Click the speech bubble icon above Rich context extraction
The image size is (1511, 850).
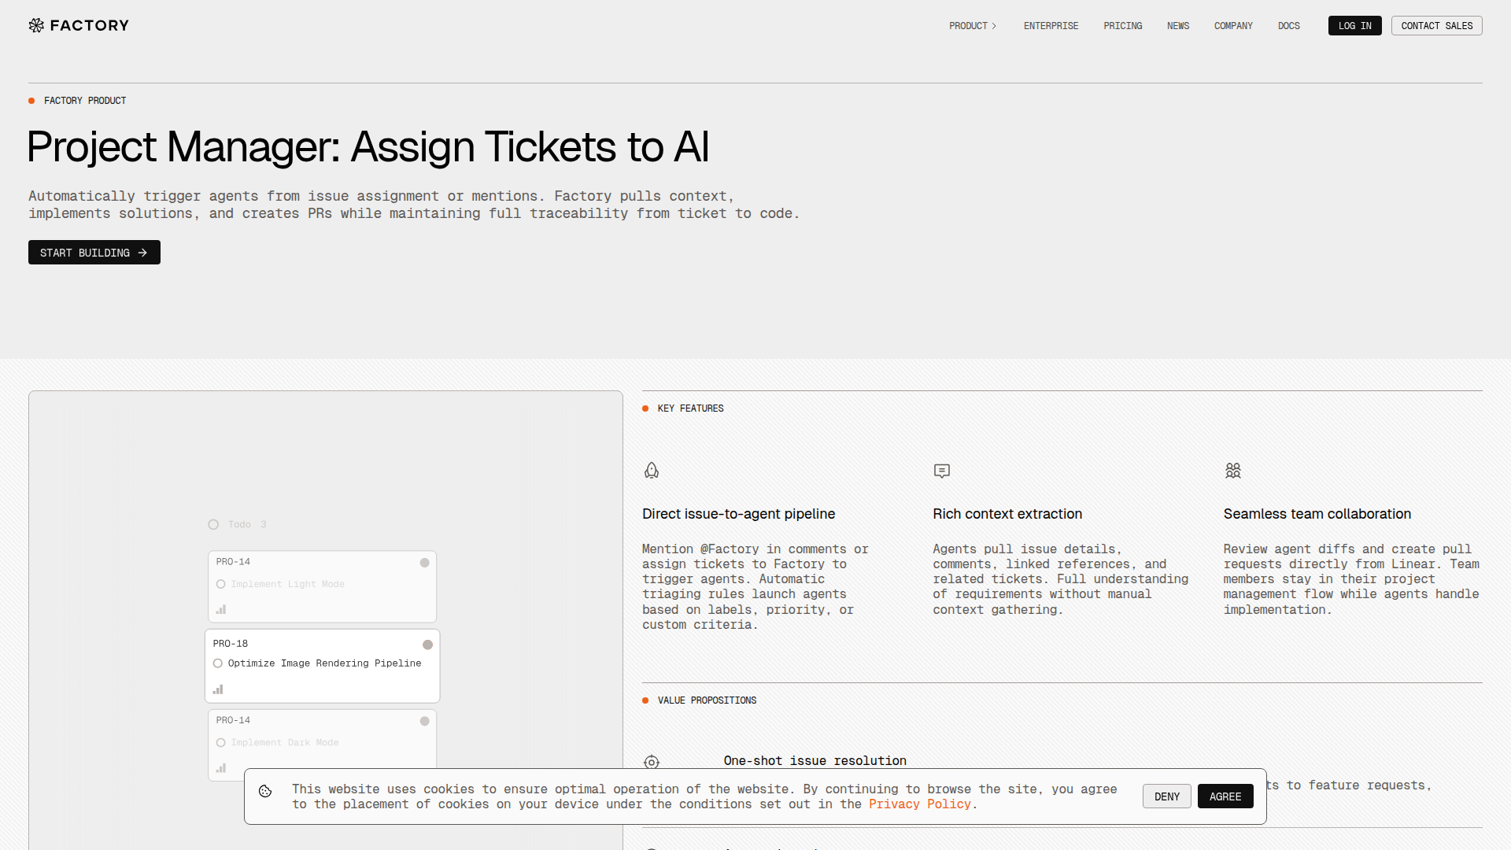tap(941, 471)
